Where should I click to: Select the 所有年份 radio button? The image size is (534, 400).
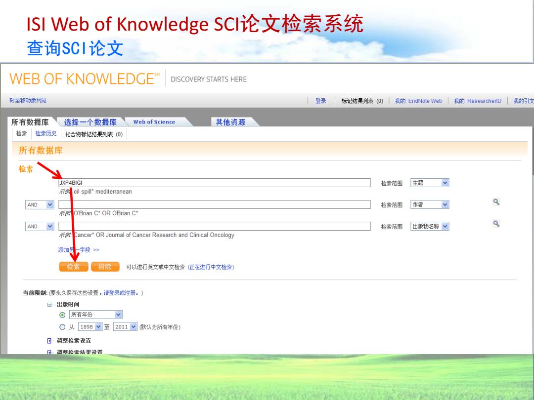tap(62, 315)
